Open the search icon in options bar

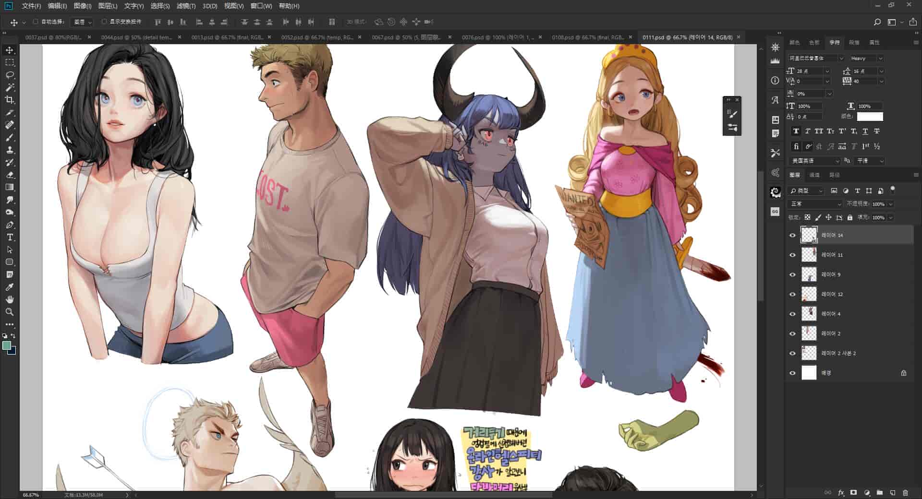coord(877,22)
